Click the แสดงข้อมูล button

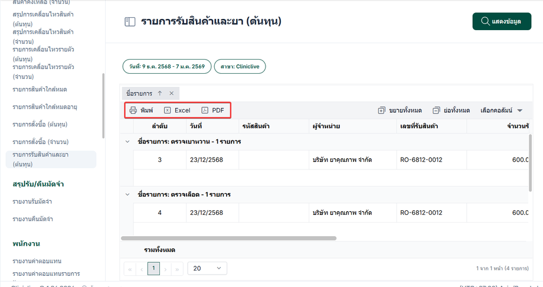pos(502,21)
